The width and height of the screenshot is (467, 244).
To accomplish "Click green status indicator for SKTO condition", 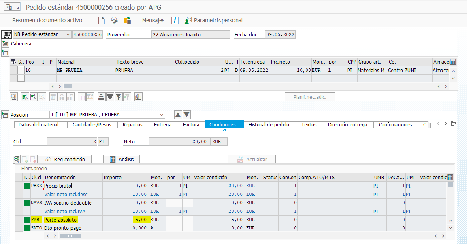I will click(27, 228).
